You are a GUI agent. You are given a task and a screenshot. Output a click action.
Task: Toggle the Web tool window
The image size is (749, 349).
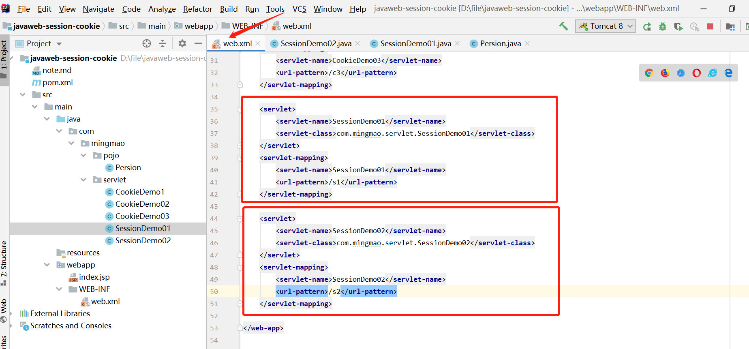[x=4, y=310]
